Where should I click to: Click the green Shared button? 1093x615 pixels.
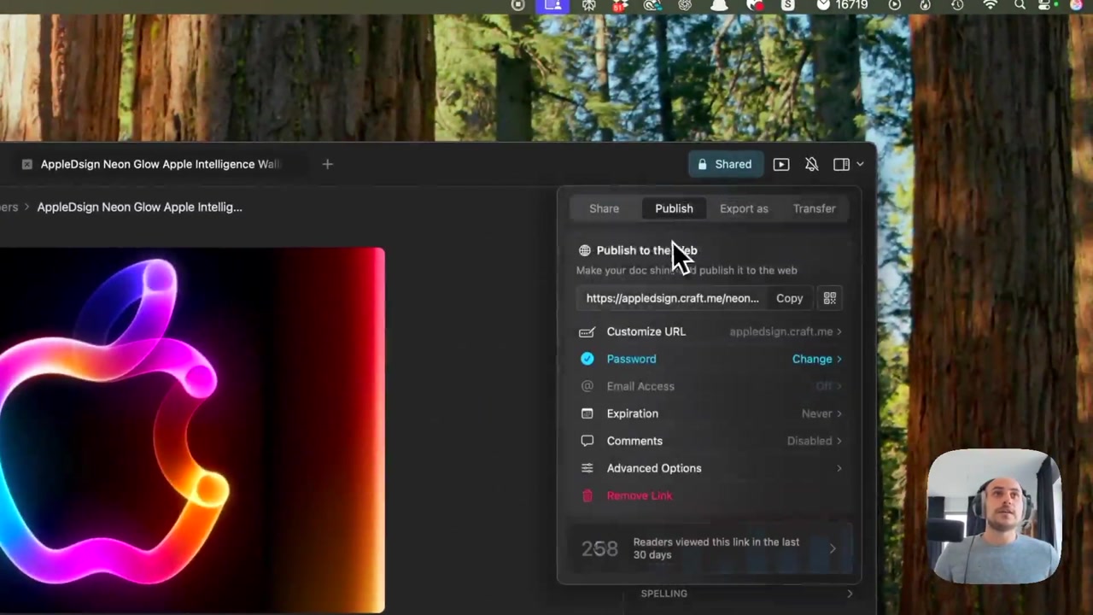[724, 164]
